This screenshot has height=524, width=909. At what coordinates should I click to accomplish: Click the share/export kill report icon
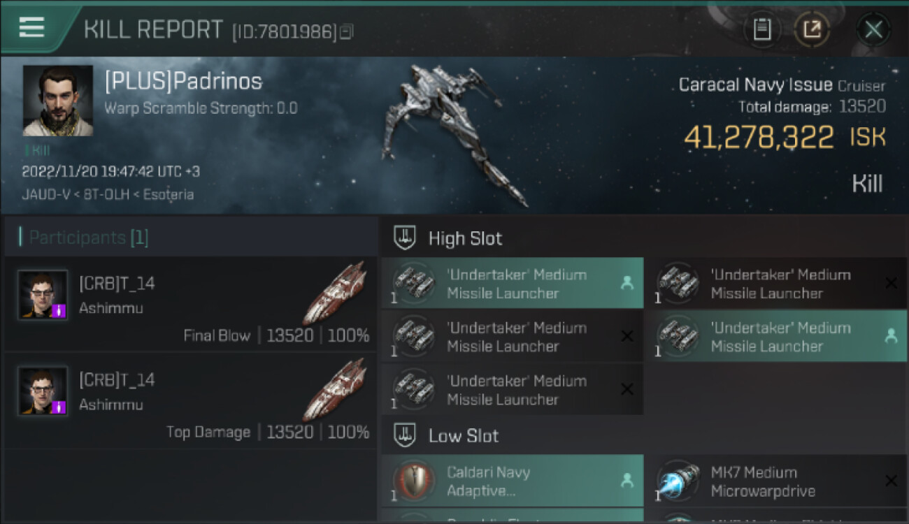click(x=812, y=29)
